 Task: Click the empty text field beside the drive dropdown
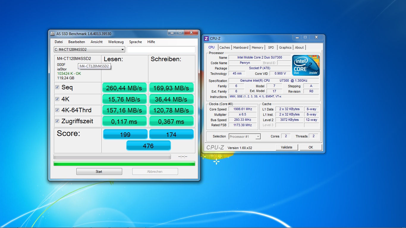pyautogui.click(x=161, y=50)
